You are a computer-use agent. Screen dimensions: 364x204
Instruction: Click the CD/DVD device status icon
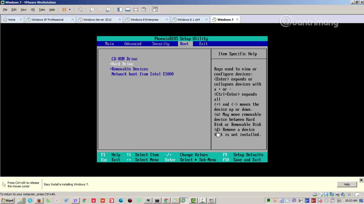pos(320,195)
